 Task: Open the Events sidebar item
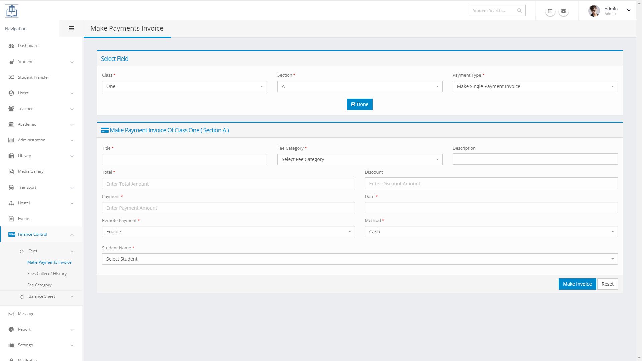24,219
